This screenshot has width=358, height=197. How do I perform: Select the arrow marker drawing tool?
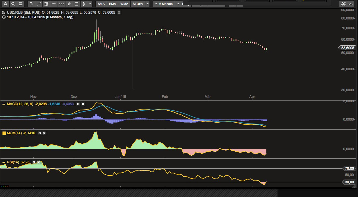(x=84, y=4)
